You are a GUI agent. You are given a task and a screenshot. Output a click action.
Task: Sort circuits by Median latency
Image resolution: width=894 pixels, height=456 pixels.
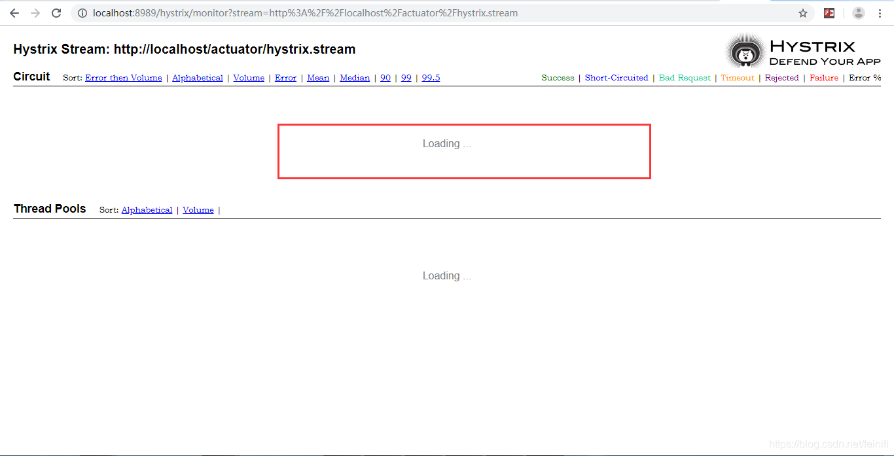[355, 78]
